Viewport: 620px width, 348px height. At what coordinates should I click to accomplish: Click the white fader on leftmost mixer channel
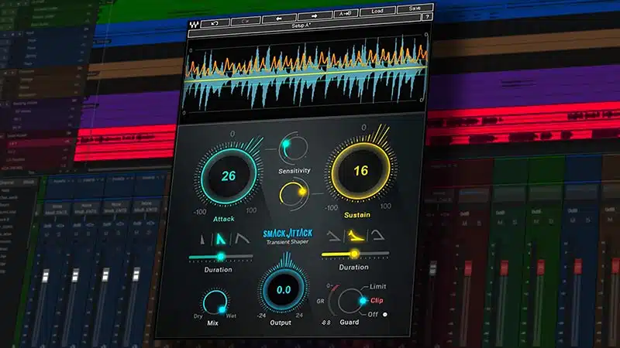(x=46, y=275)
